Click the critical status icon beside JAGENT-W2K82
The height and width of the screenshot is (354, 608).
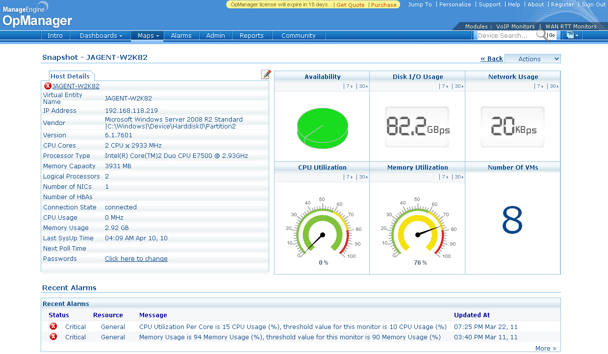coord(48,86)
